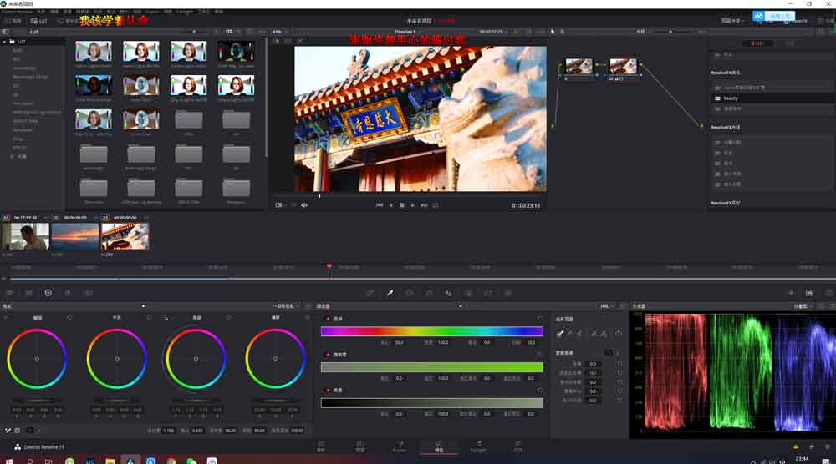Open the viewer zoom percentage dropdown
This screenshot has width=836, height=464.
coord(278,31)
